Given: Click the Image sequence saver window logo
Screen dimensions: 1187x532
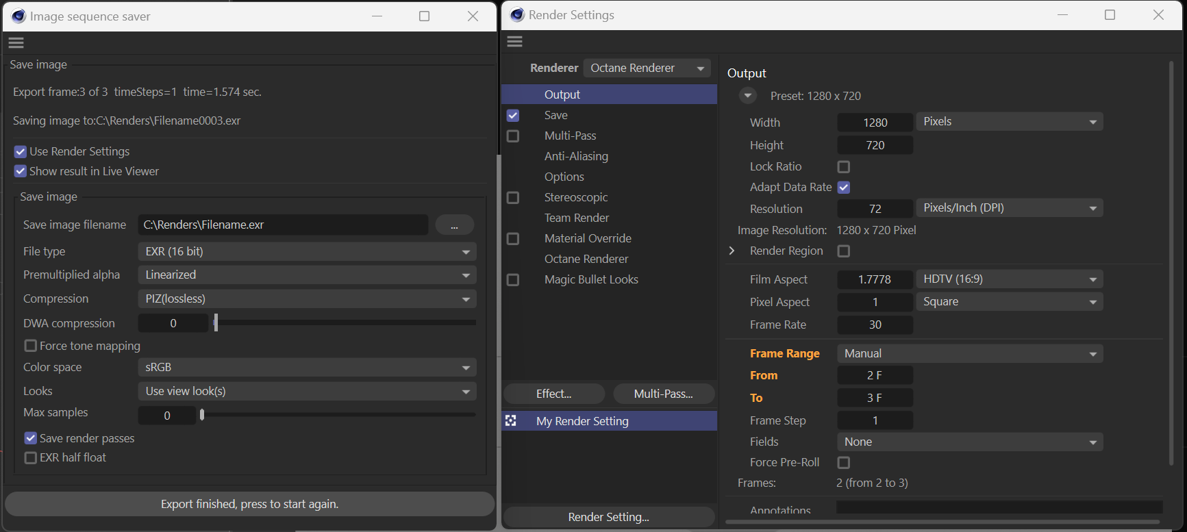Looking at the screenshot, I should tap(18, 16).
